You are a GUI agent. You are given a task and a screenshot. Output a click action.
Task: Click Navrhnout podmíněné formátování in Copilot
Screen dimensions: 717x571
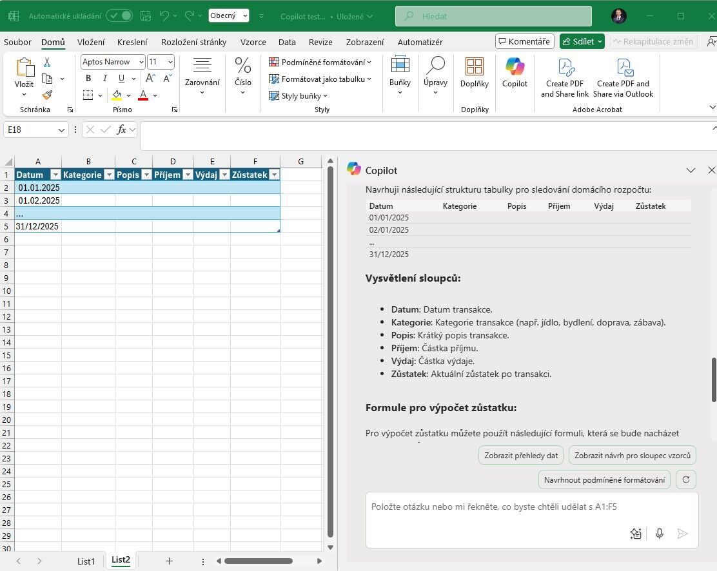(x=603, y=479)
